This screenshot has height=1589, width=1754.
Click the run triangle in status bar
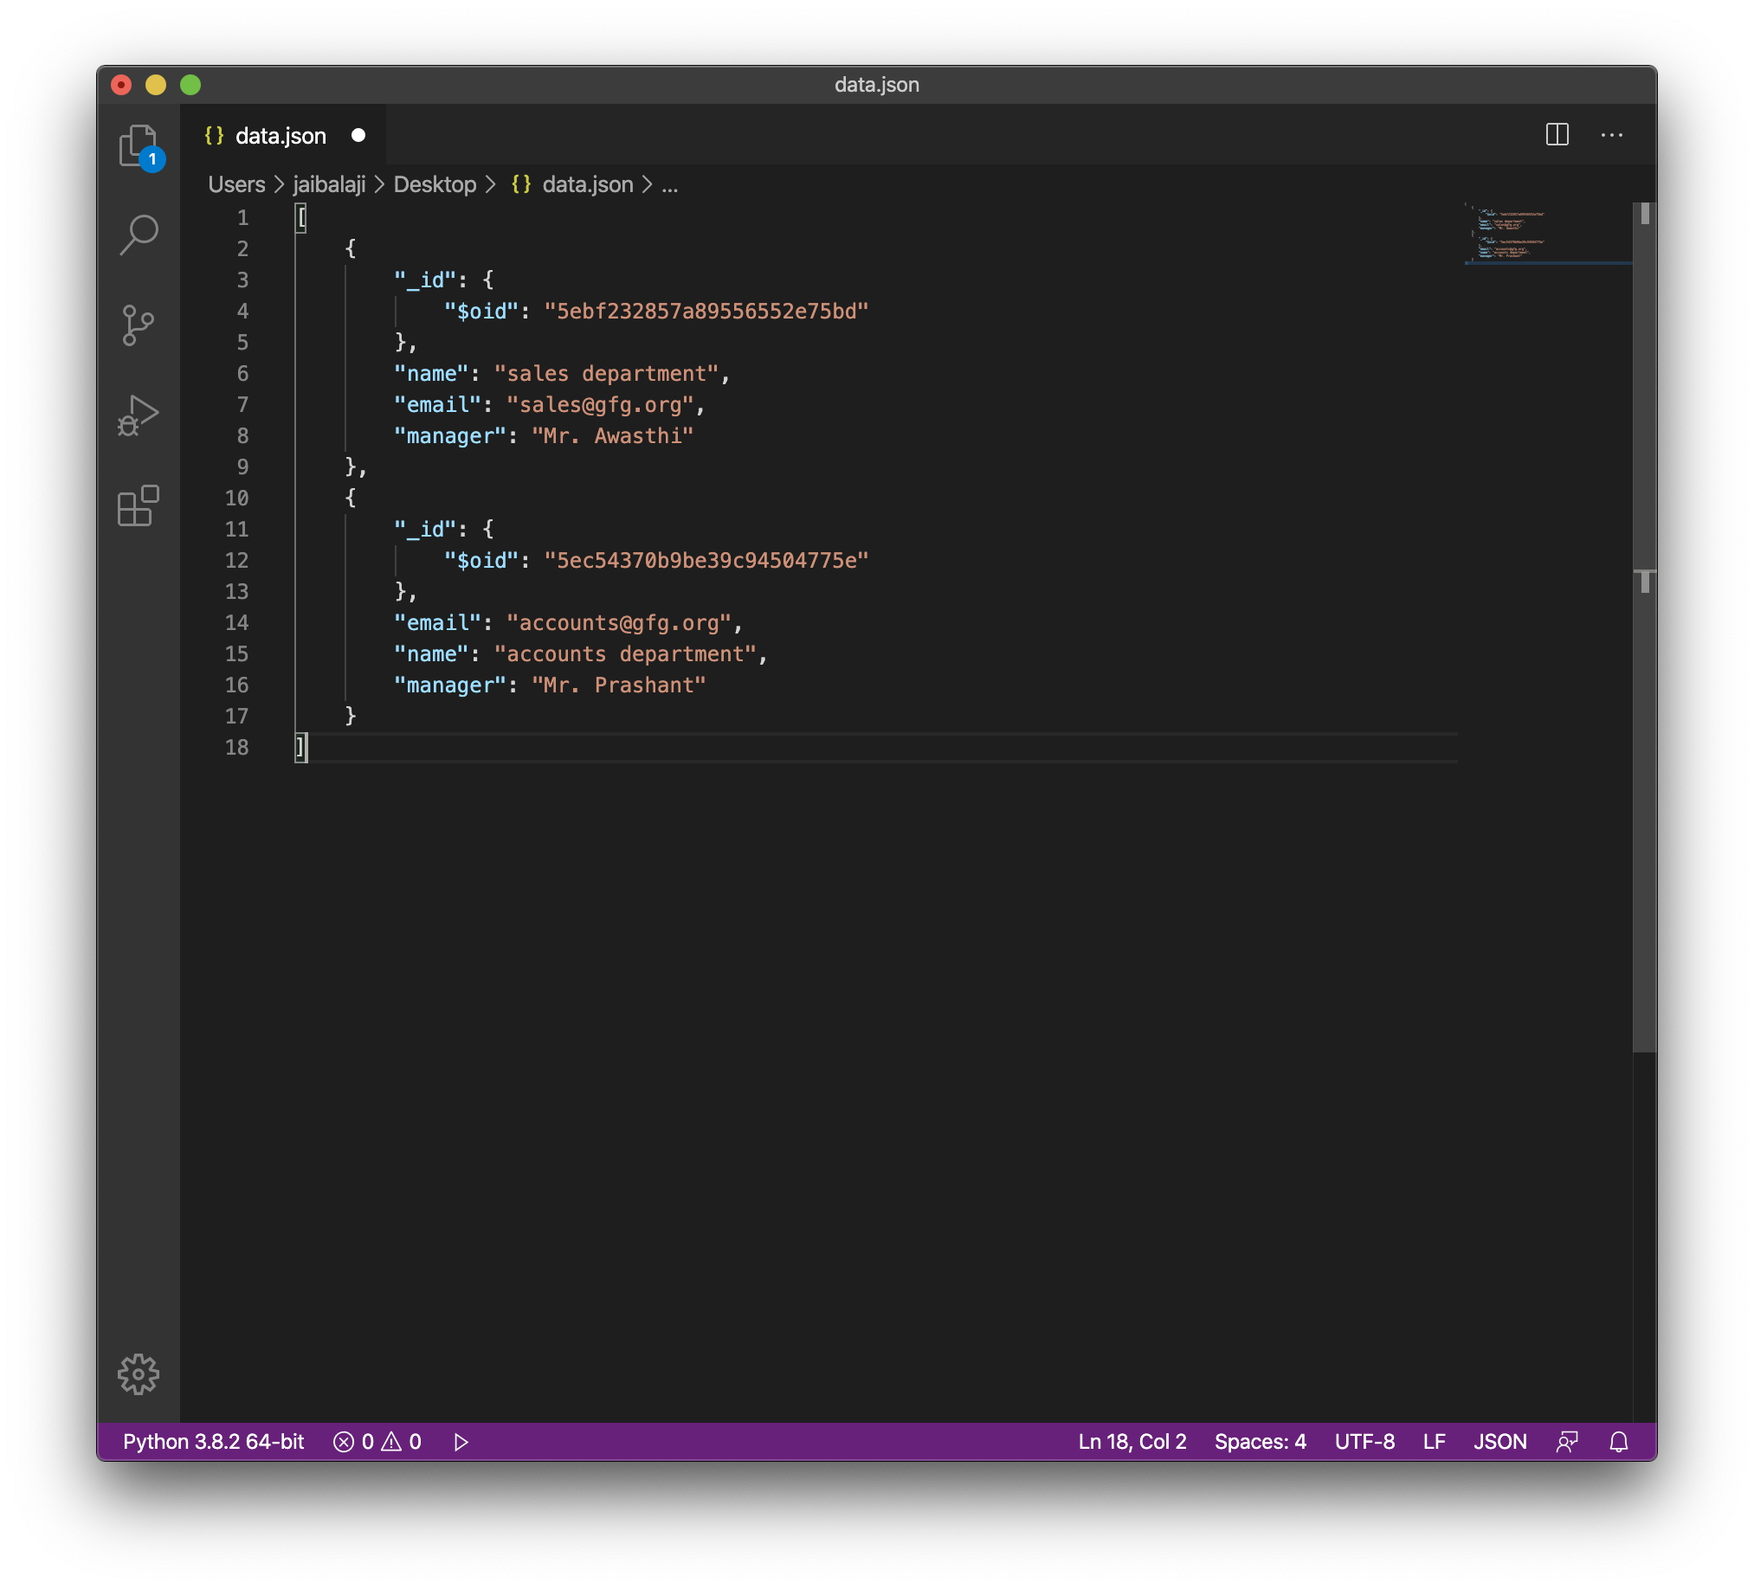point(461,1442)
